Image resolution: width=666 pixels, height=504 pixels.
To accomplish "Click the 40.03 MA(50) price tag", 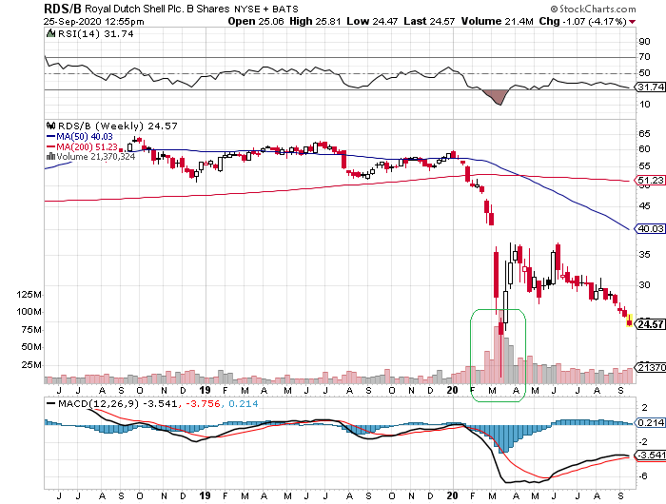I will tap(650, 229).
